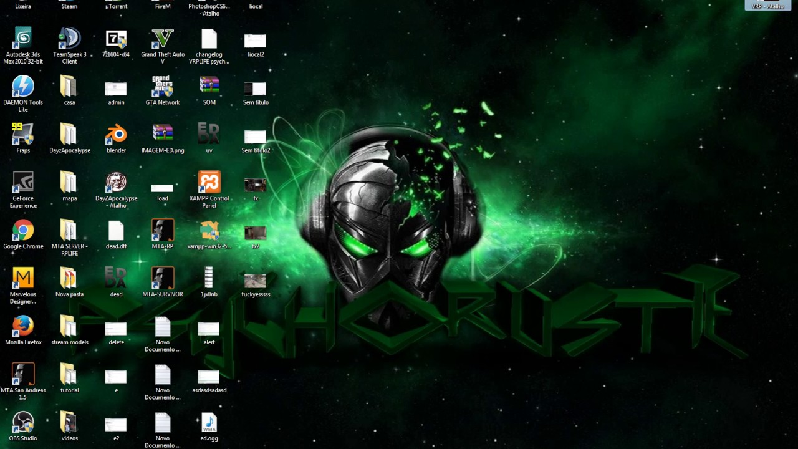Screen dimensions: 798x449
Task: Launch MTA San Andreas 1.5
Action: [23, 375]
